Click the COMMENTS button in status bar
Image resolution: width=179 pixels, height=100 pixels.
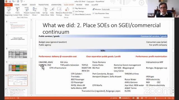124,98
